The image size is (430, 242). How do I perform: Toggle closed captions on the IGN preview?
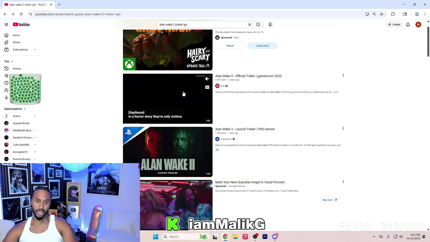[x=207, y=87]
